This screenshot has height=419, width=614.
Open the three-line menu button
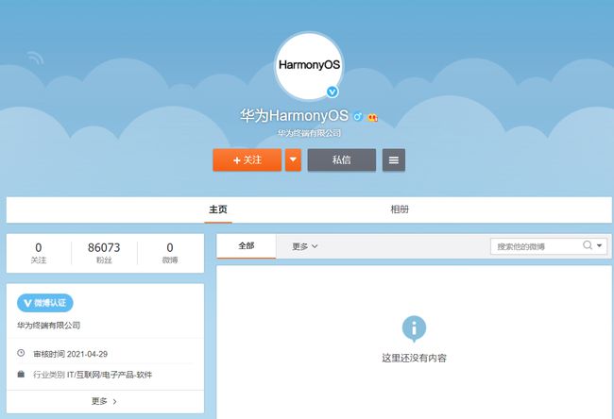[x=394, y=159]
